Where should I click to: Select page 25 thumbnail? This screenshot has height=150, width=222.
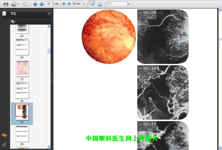(22, 68)
